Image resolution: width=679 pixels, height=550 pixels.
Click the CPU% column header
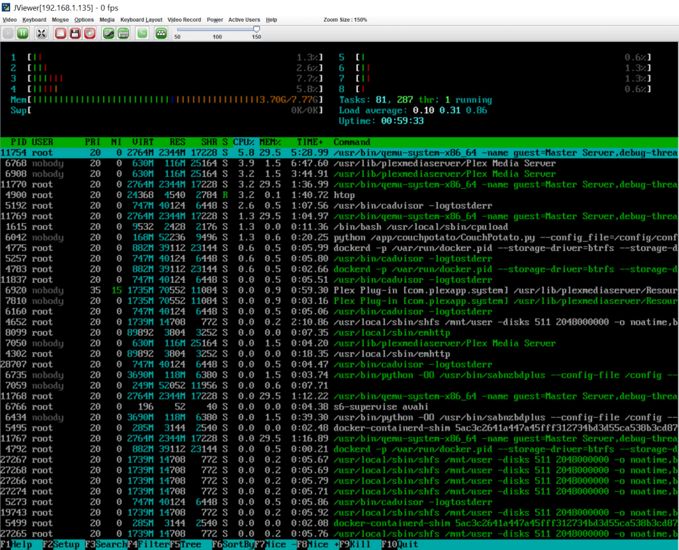(x=244, y=142)
